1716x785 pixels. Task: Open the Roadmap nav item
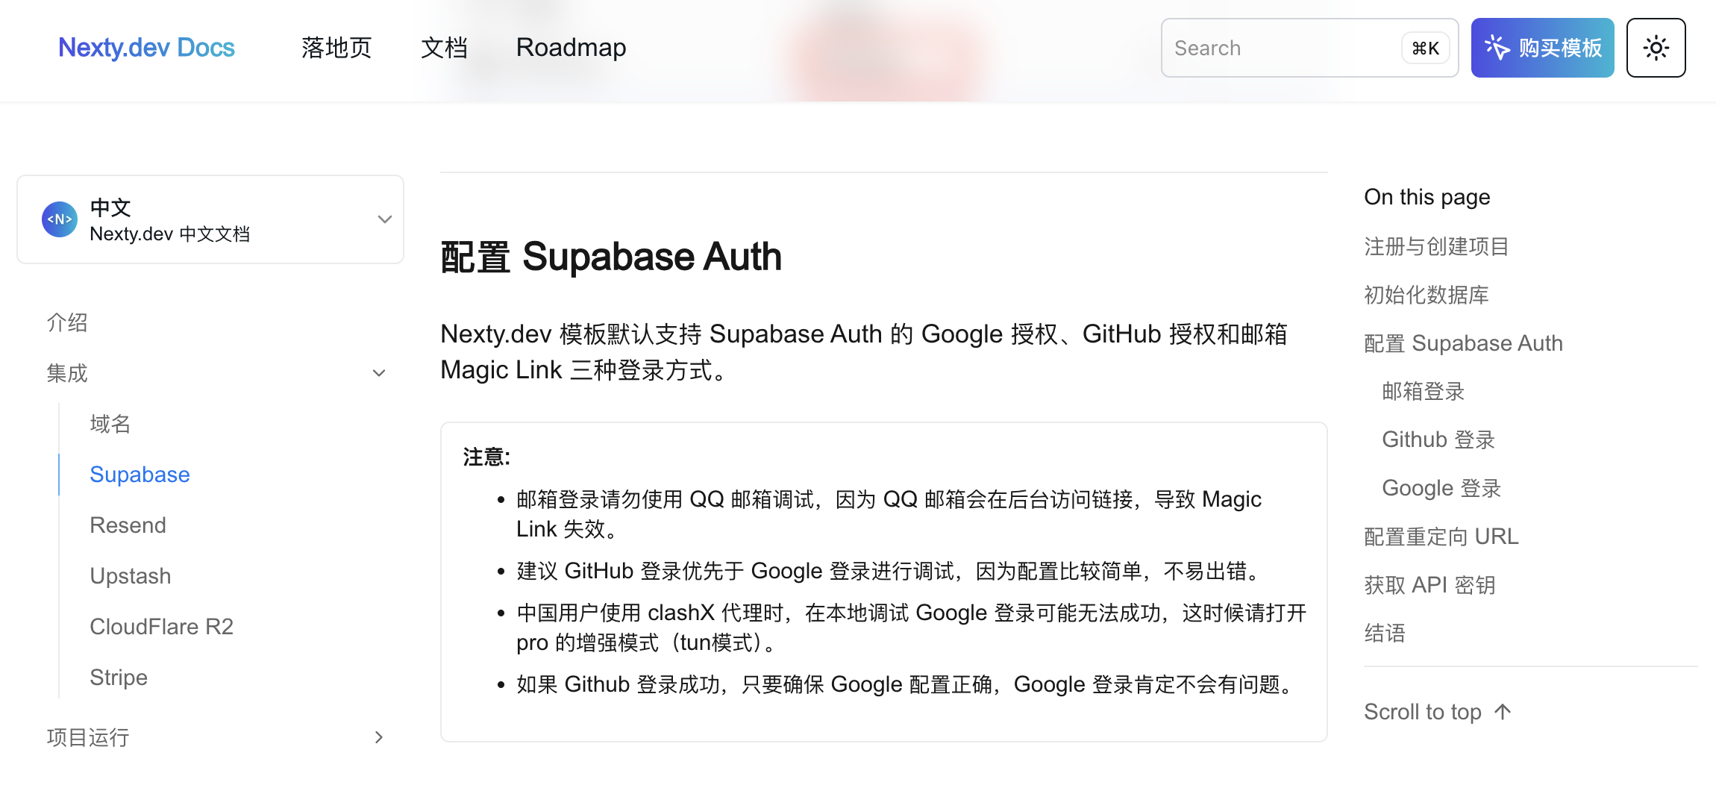(571, 48)
